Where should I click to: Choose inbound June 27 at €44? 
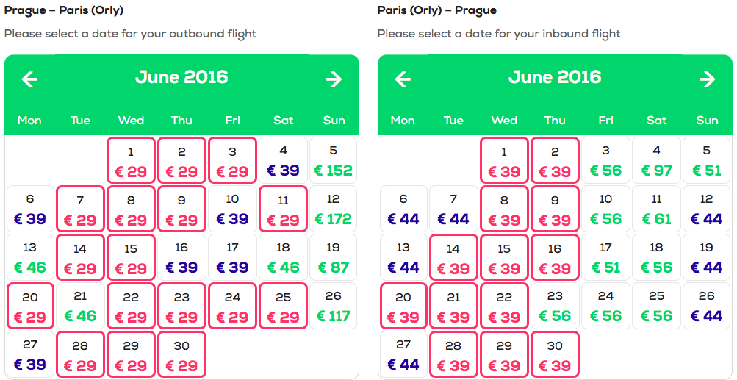coord(403,354)
